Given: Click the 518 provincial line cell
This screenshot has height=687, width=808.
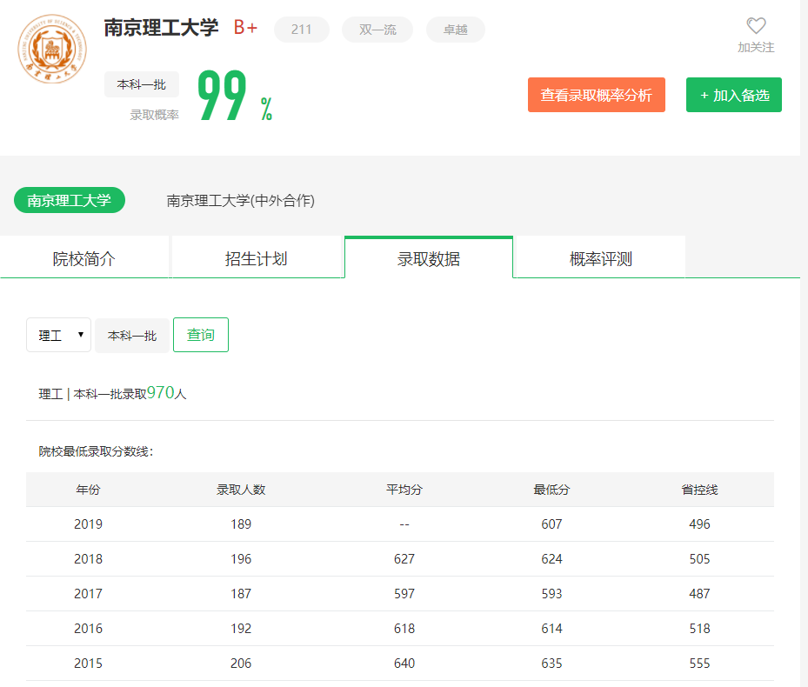Looking at the screenshot, I should coord(700,628).
